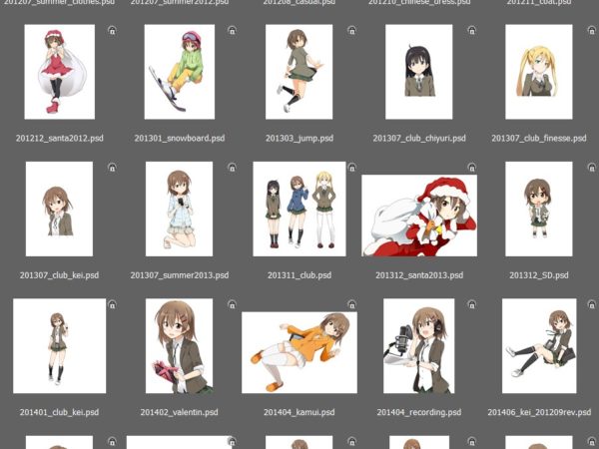Select the chibi 201312_SD.psd thumbnail
Viewport: 599px width, 449px height.
pos(539,209)
